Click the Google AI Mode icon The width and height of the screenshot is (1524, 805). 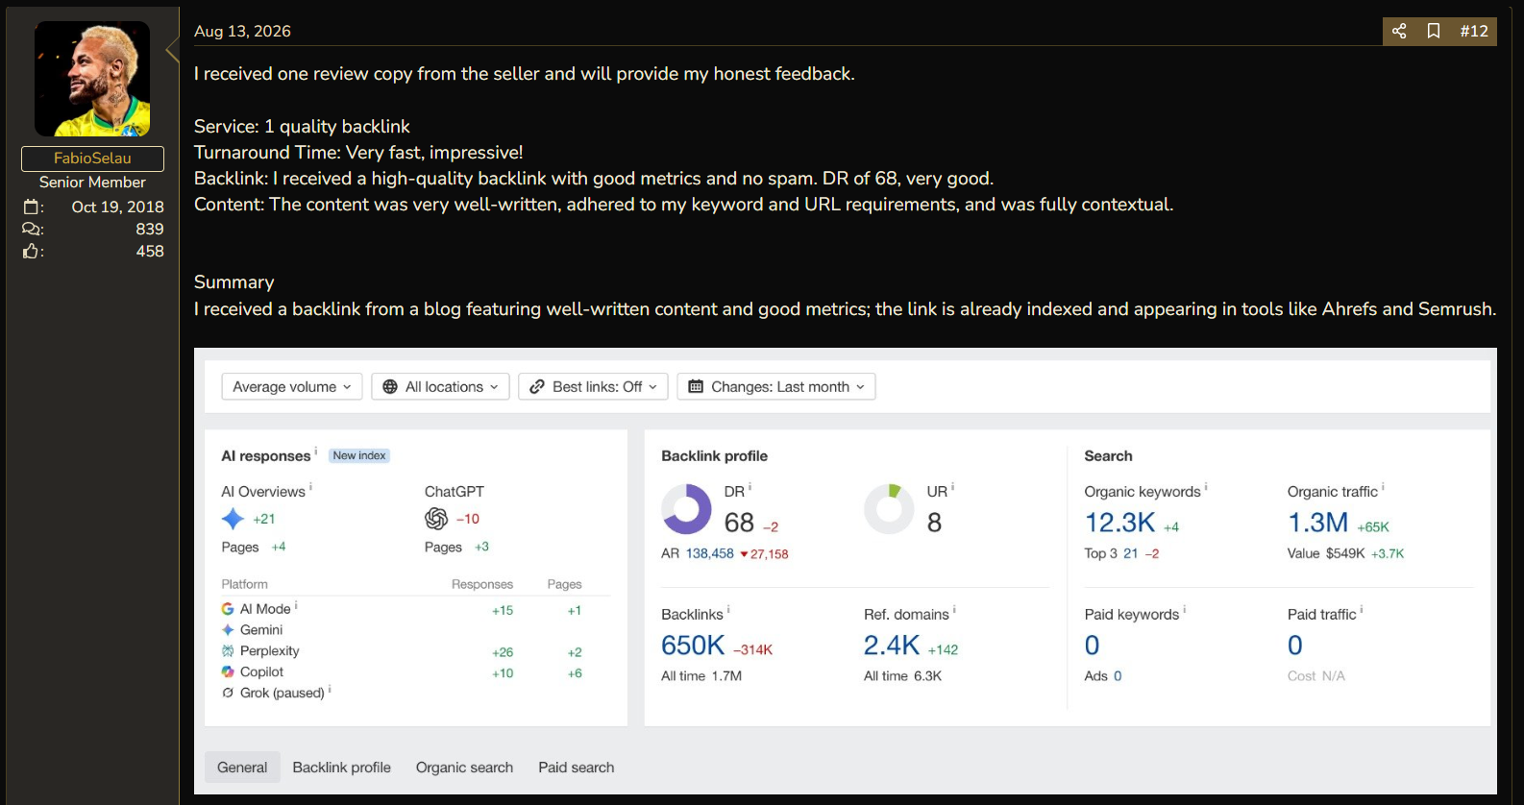[228, 609]
